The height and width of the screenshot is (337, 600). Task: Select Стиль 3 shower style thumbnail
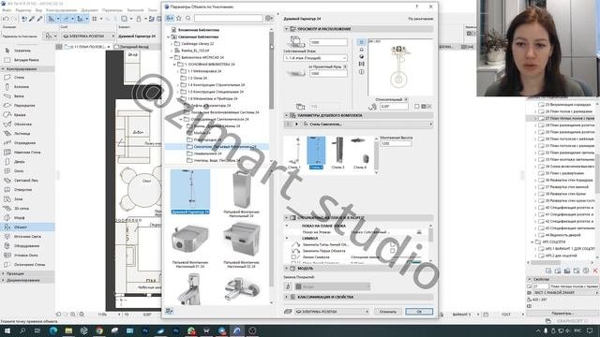(338, 153)
